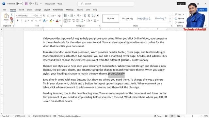This screenshot has width=209, height=118.
Task: Increase font size with grow font icon
Action: click(44, 16)
